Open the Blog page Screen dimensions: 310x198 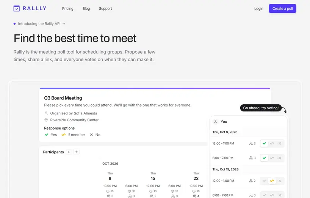pos(86,8)
